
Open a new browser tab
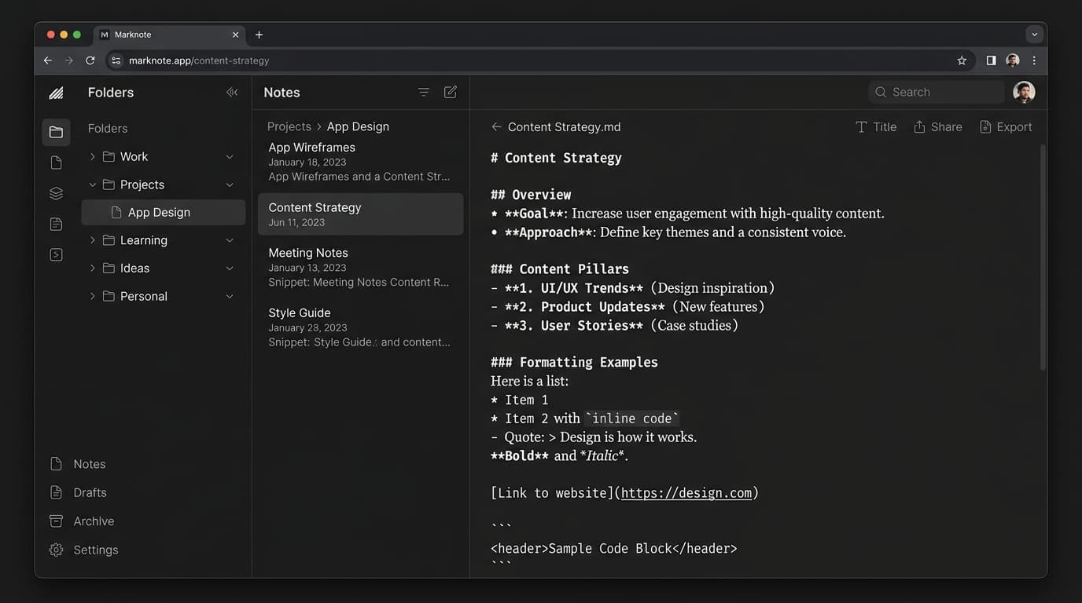click(x=259, y=35)
